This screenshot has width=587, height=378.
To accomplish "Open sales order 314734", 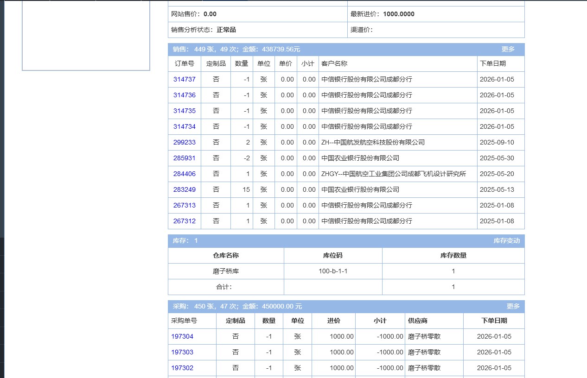I will (185, 126).
